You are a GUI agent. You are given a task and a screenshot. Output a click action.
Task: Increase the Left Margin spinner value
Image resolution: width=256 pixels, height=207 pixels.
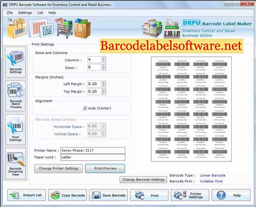tap(104, 83)
